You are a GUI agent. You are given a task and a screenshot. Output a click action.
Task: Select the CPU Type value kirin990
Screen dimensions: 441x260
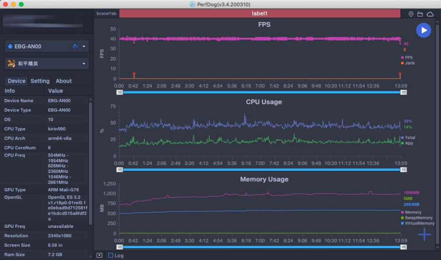56,129
